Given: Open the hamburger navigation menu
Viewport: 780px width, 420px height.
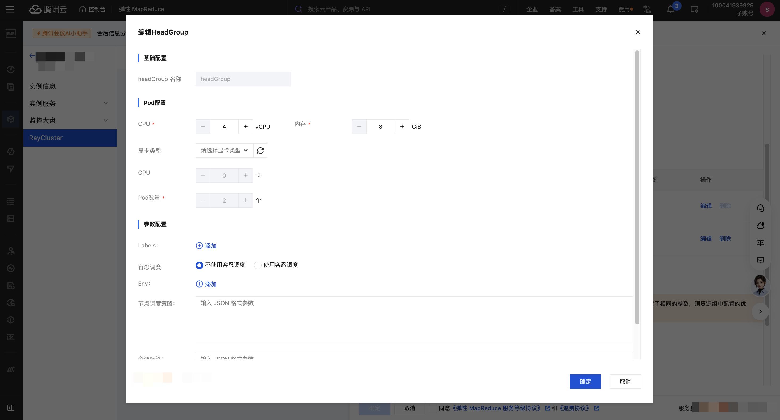Looking at the screenshot, I should 10,9.
